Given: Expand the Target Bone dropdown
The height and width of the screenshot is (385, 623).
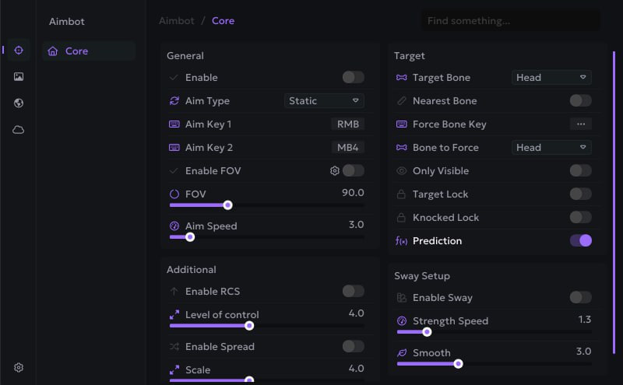Looking at the screenshot, I should (551, 78).
